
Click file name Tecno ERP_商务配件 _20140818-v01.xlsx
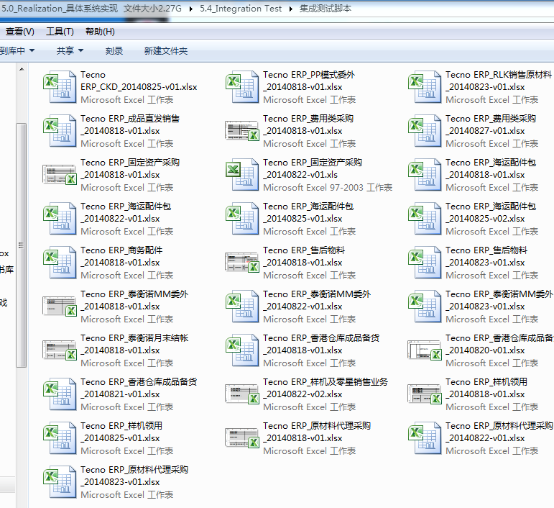tap(121, 256)
